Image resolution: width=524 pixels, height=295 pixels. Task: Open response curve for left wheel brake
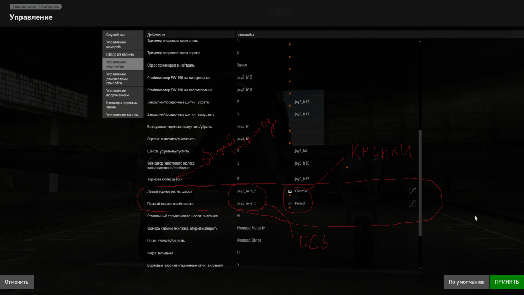coord(412,191)
